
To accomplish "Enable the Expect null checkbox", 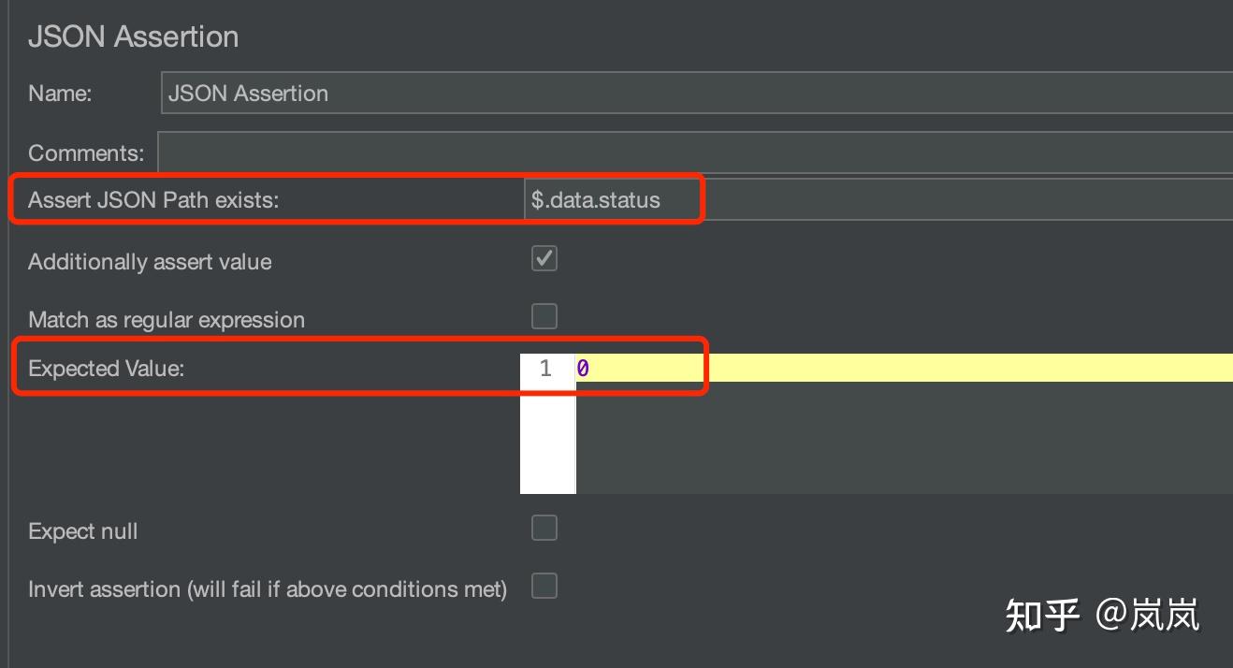I will tap(544, 528).
